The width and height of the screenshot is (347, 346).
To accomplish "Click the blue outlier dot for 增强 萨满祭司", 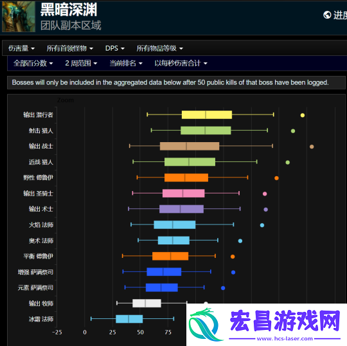I will (x=233, y=273).
